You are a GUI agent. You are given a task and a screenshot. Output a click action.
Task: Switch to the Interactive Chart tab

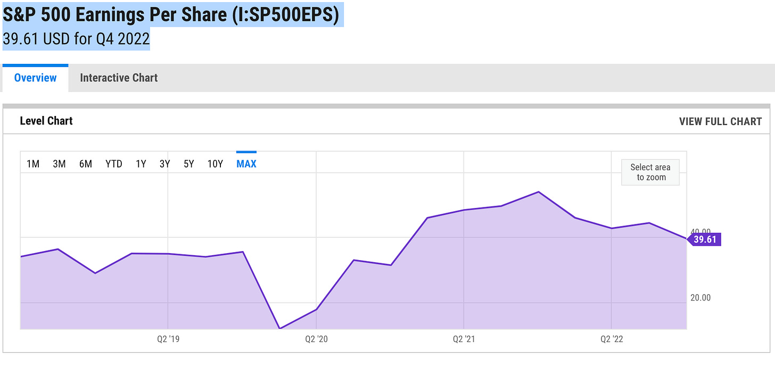[119, 78]
